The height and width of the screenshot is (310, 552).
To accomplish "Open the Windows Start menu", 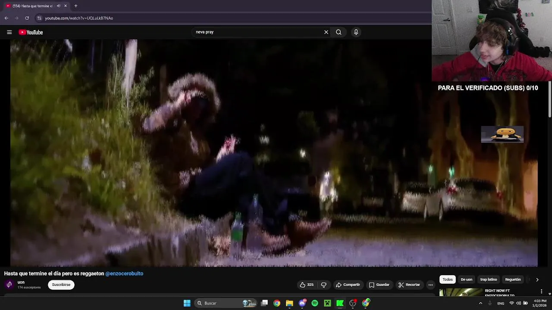I will (187, 303).
